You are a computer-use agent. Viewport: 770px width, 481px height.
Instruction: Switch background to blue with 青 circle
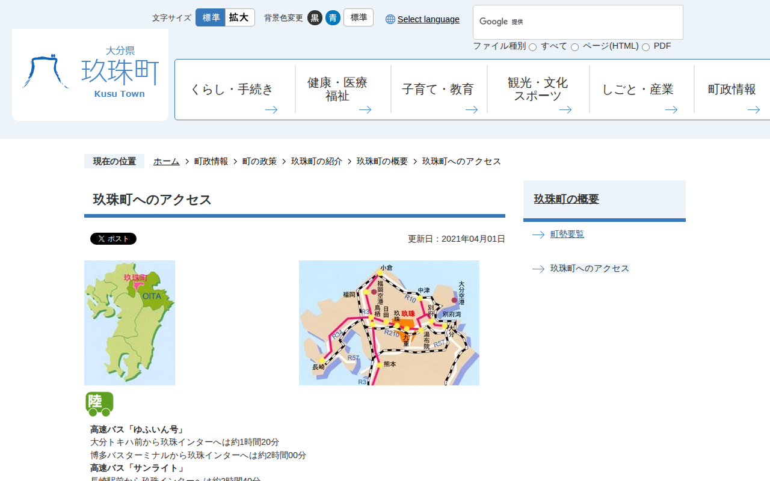coord(333,18)
